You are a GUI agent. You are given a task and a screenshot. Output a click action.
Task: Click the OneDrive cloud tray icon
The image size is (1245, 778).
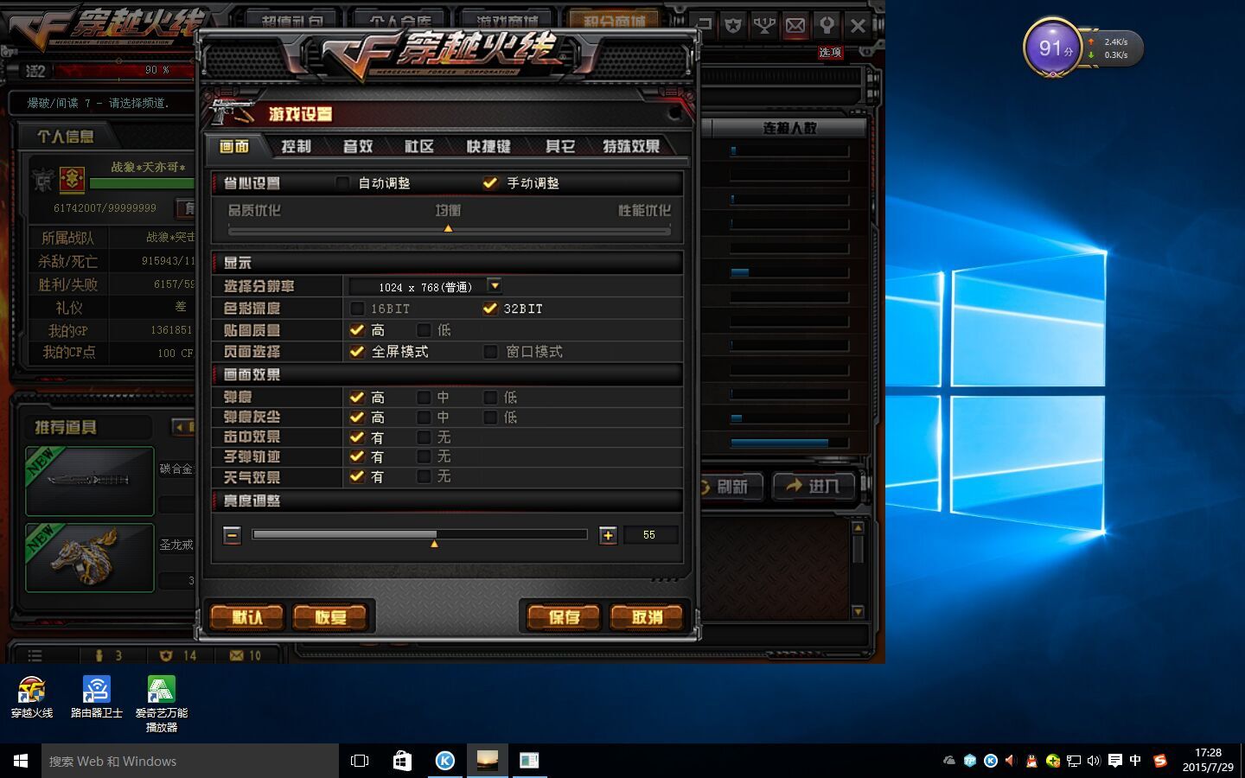click(949, 761)
